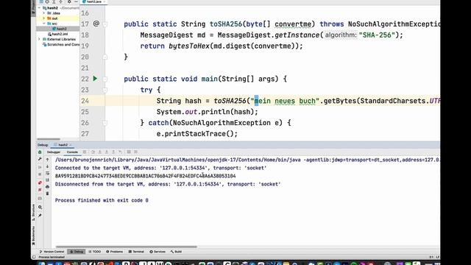This screenshot has width=471, height=265.
Task: Click the Resume Program icon
Action: (40, 167)
